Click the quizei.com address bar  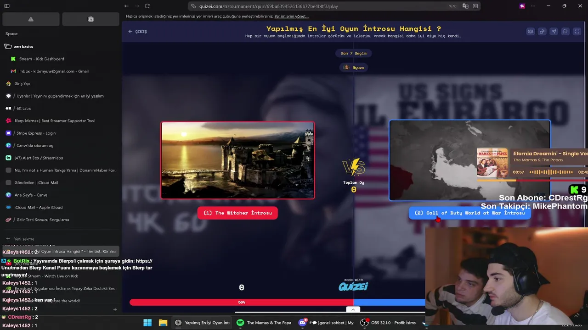click(322, 6)
